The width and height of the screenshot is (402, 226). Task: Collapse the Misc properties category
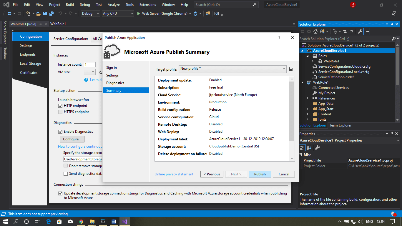(301, 155)
